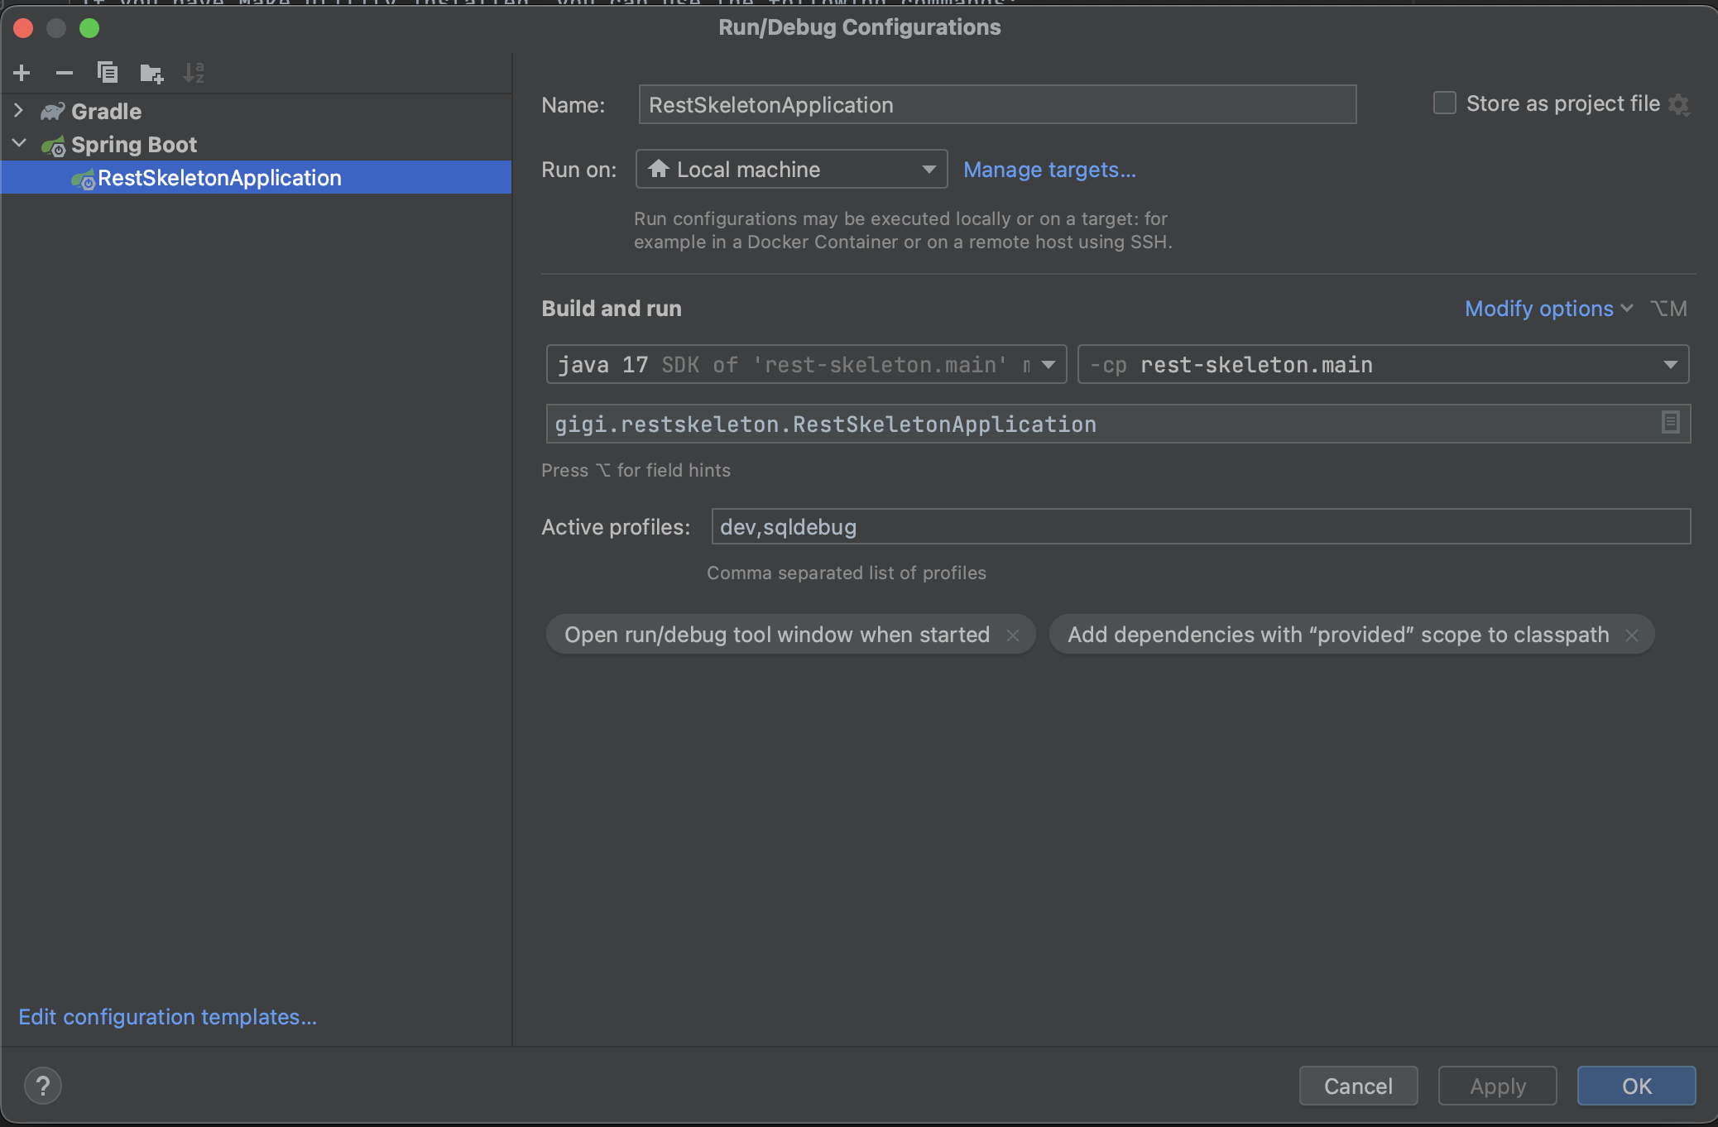Screen dimensions: 1718x1127
Task: Click into the Active profiles field
Action: point(1200,527)
